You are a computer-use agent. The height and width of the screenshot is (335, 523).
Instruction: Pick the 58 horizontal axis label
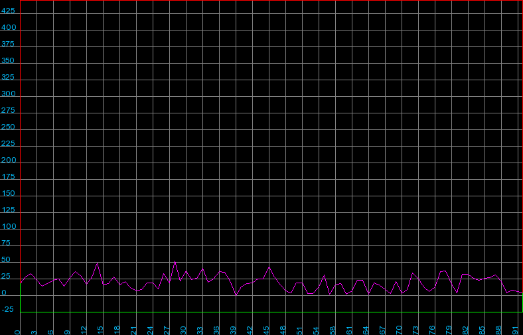pos(333,330)
